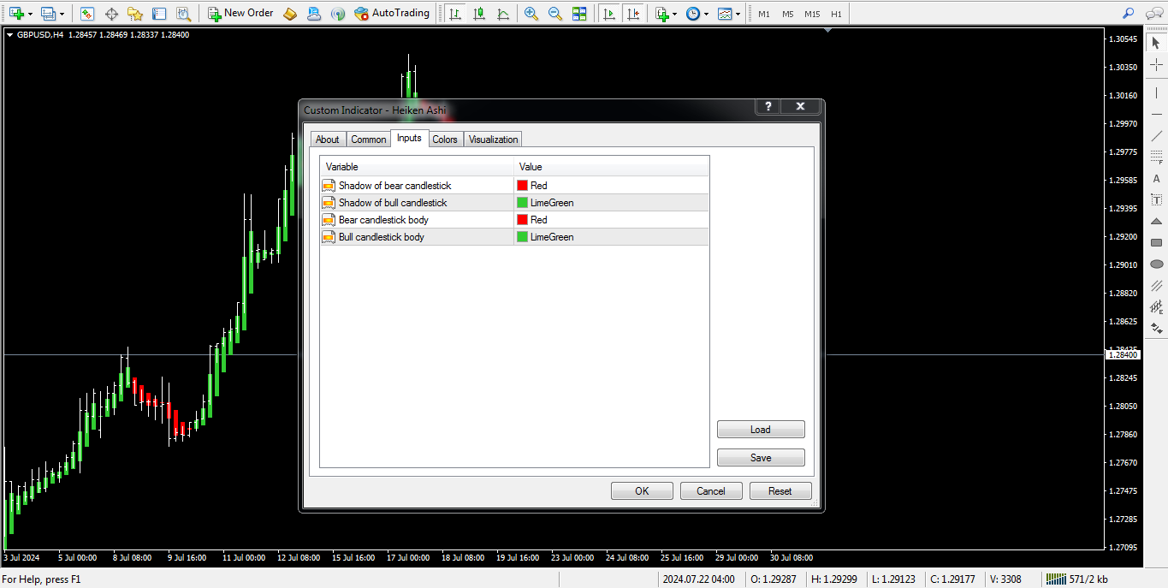1168x588 pixels.
Task: Click the New Order toolbar button
Action: tap(240, 13)
